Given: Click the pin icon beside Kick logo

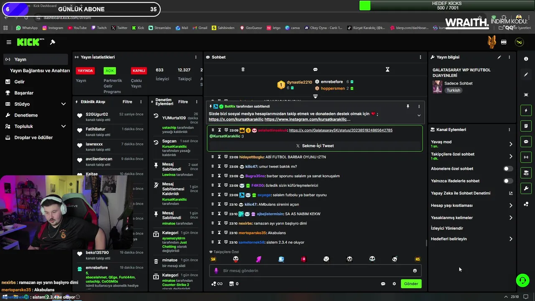Looking at the screenshot, I should tap(53, 42).
